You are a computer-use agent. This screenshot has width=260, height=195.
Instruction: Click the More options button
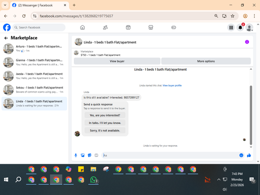(x=206, y=61)
